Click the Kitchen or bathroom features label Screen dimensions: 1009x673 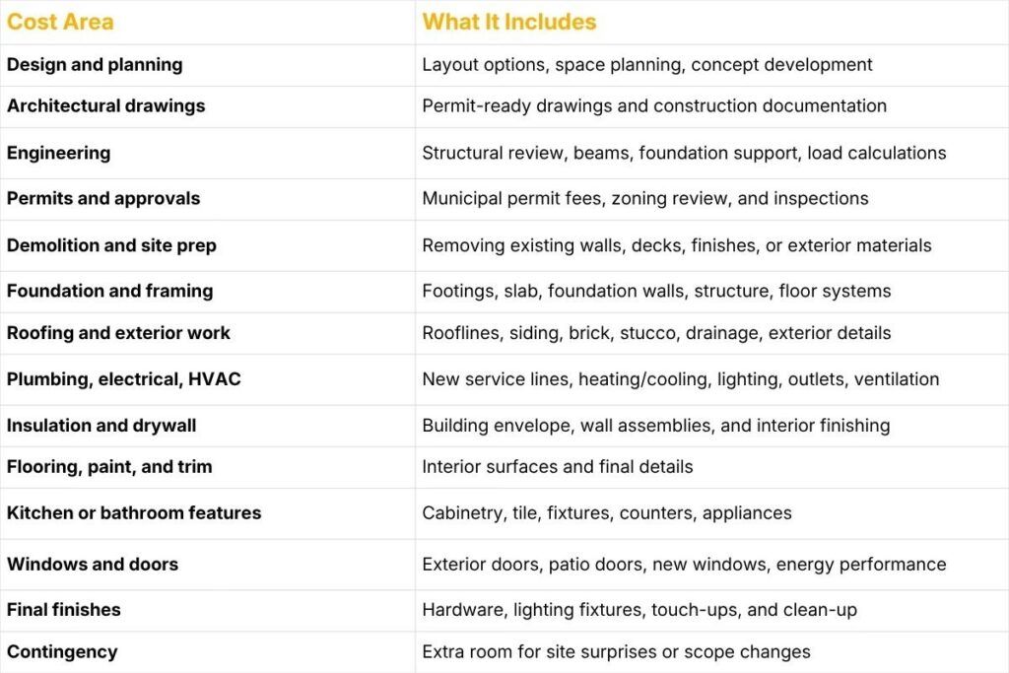coord(134,513)
